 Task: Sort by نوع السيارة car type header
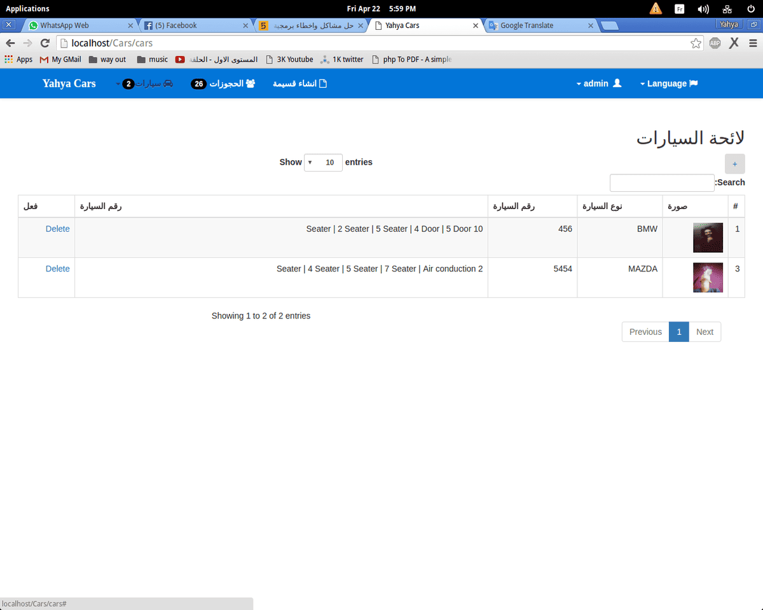click(x=620, y=207)
